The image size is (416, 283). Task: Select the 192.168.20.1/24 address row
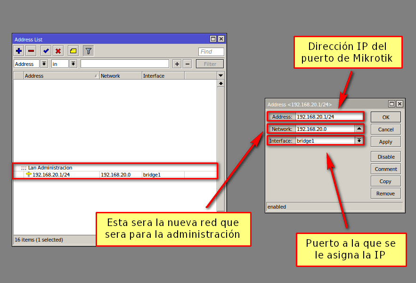61,175
